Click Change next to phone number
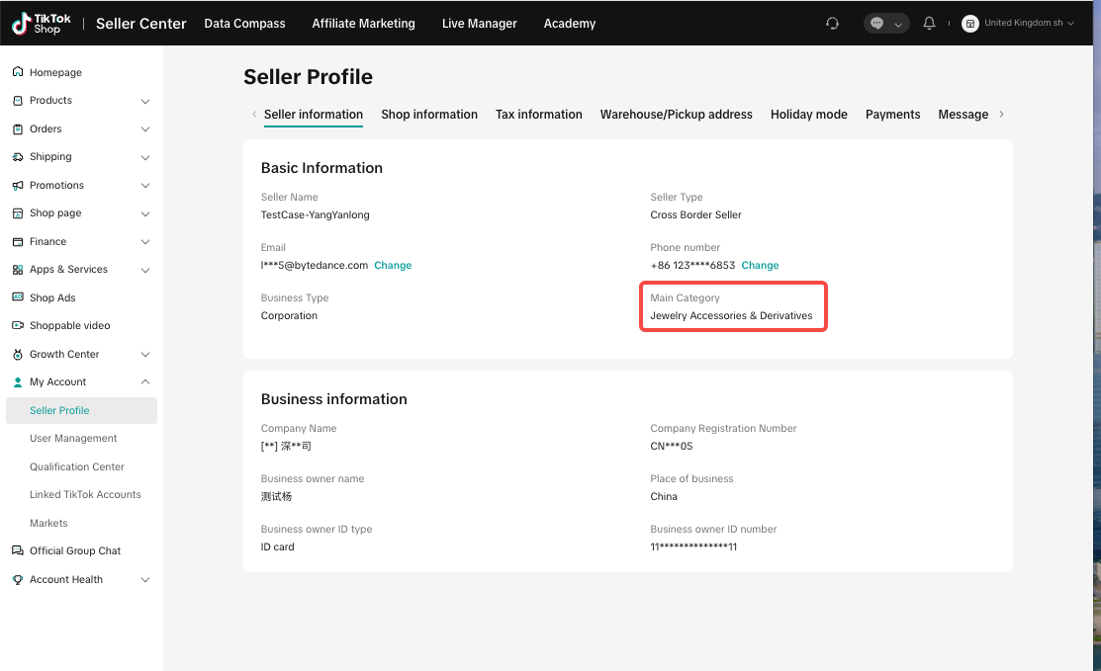 [760, 266]
